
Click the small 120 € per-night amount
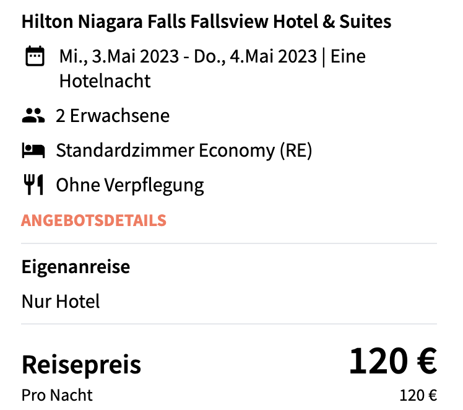tap(418, 396)
